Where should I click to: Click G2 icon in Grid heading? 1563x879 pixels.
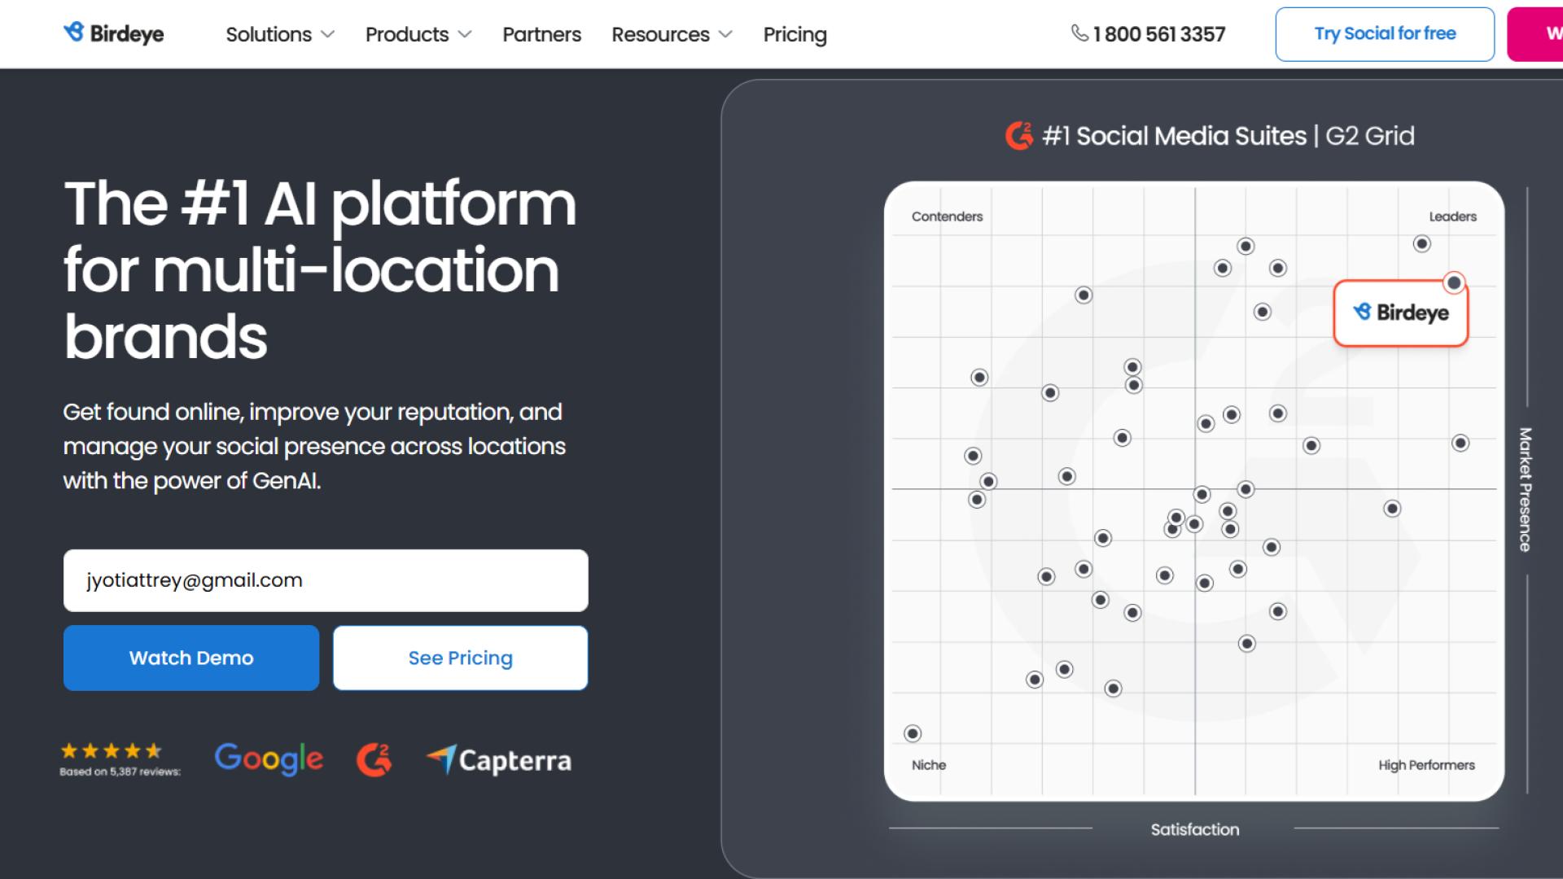click(x=1019, y=136)
